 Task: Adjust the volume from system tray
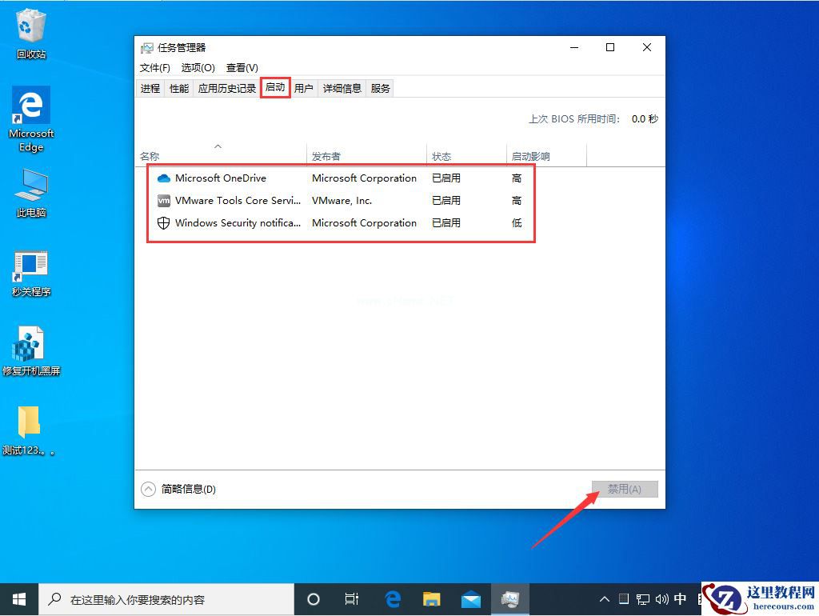click(x=661, y=598)
